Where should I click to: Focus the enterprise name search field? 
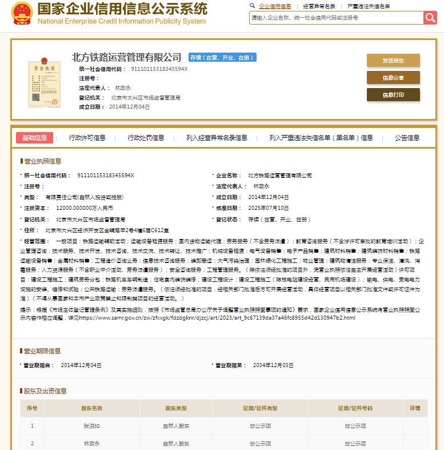pyautogui.click(x=337, y=18)
